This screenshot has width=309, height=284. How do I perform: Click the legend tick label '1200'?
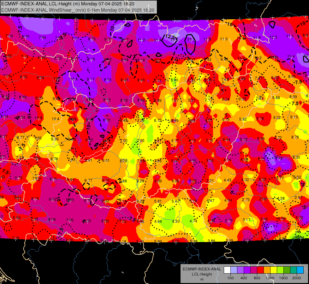click(270, 278)
